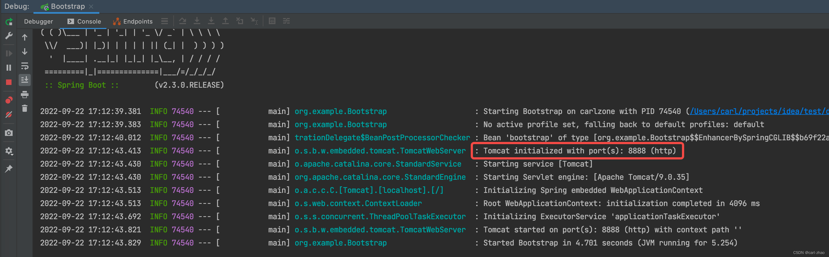Viewport: 829px width, 257px height.
Task: Click the Drop Frame icon
Action: 240,21
